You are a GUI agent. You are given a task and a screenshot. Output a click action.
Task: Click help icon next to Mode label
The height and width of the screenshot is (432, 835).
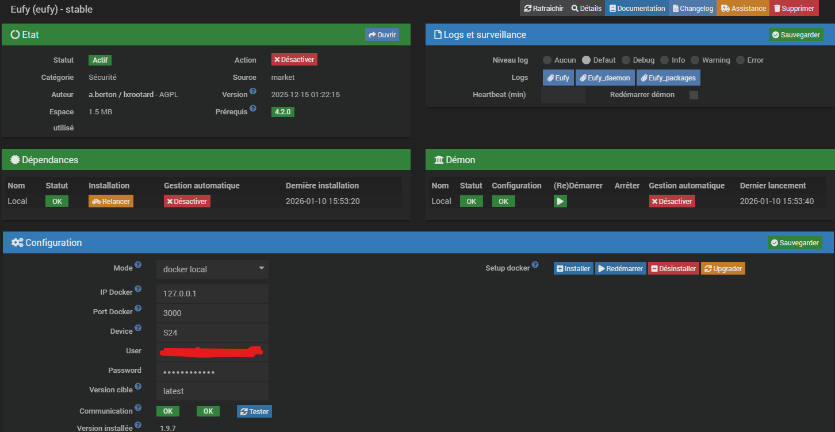point(137,267)
